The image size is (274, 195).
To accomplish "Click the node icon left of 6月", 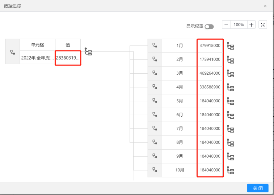I will (155, 115).
